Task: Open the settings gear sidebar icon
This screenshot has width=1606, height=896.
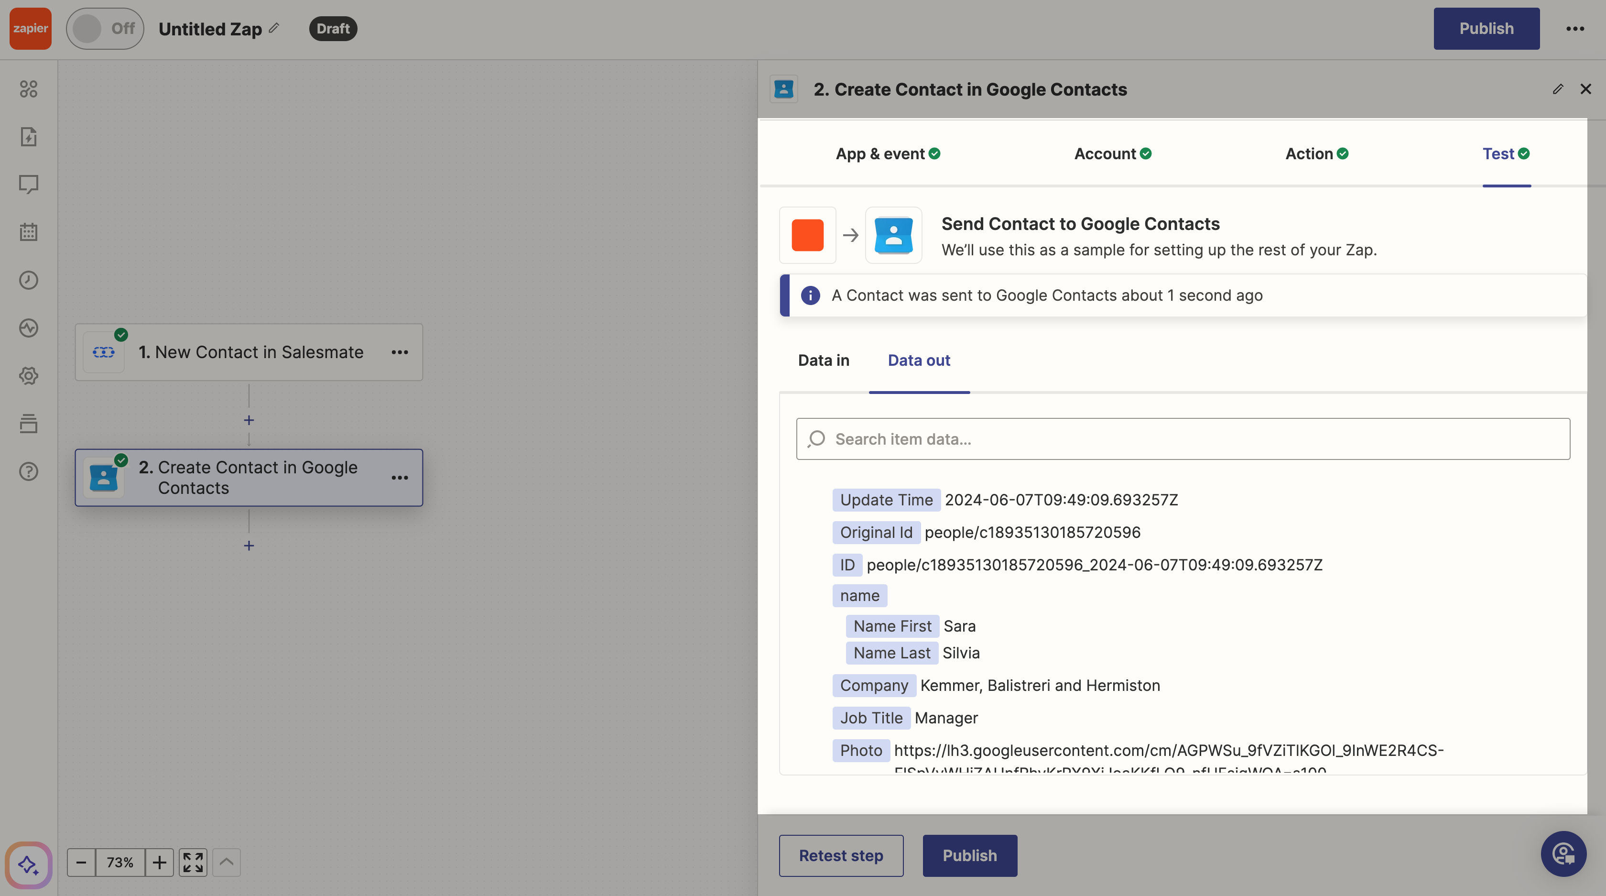Action: tap(29, 375)
